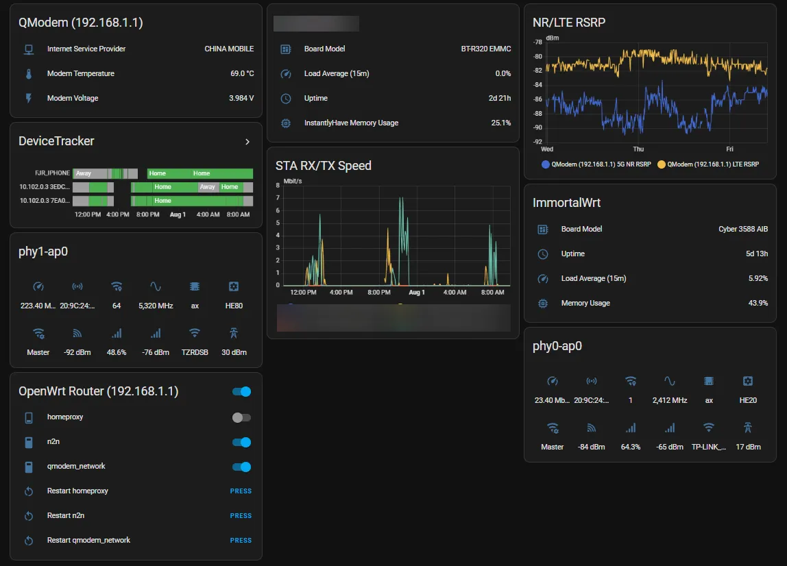Click the CHINA MOBILE provider value

(229, 49)
